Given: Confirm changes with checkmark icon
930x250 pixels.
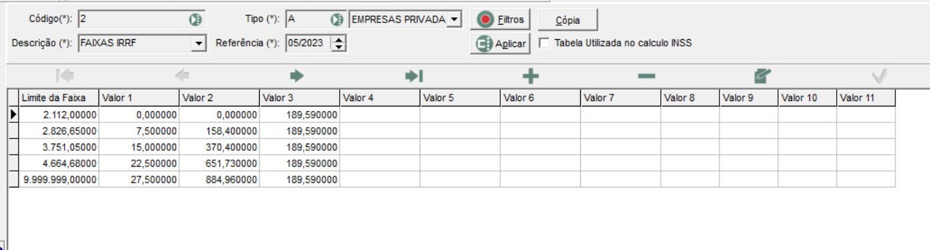Looking at the screenshot, I should pos(879,76).
